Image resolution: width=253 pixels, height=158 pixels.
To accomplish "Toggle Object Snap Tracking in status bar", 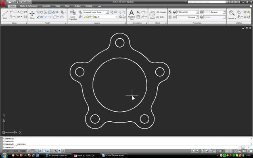I will [x=48, y=151].
